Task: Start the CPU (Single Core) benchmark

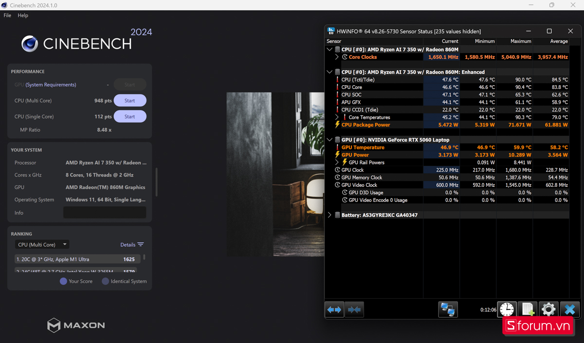Action: point(130,117)
